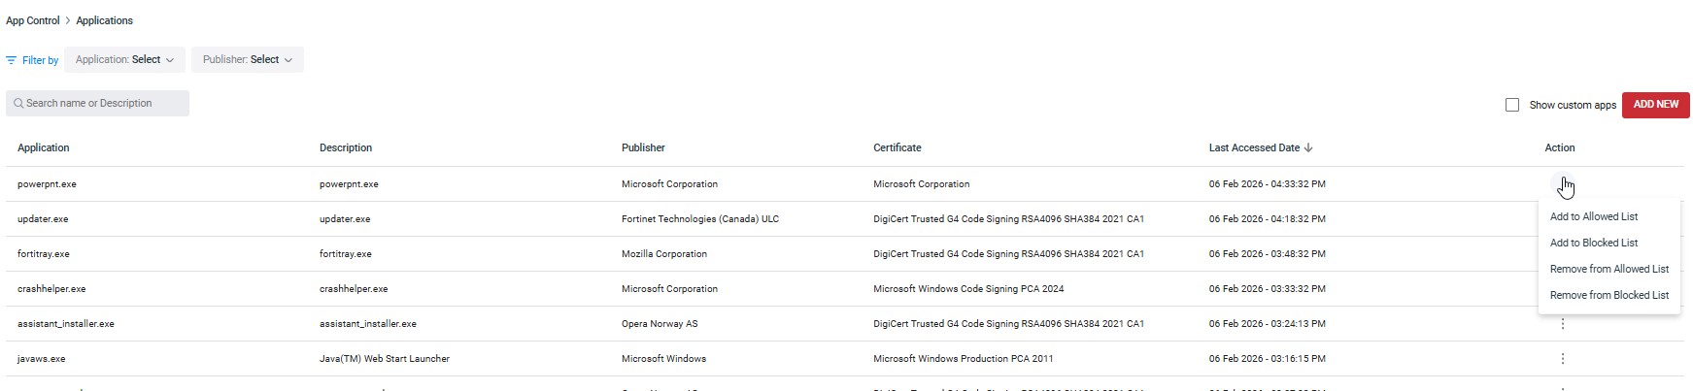Viewport: 1693px width, 391px height.
Task: Select the updater.exe application row
Action: (x=43, y=219)
